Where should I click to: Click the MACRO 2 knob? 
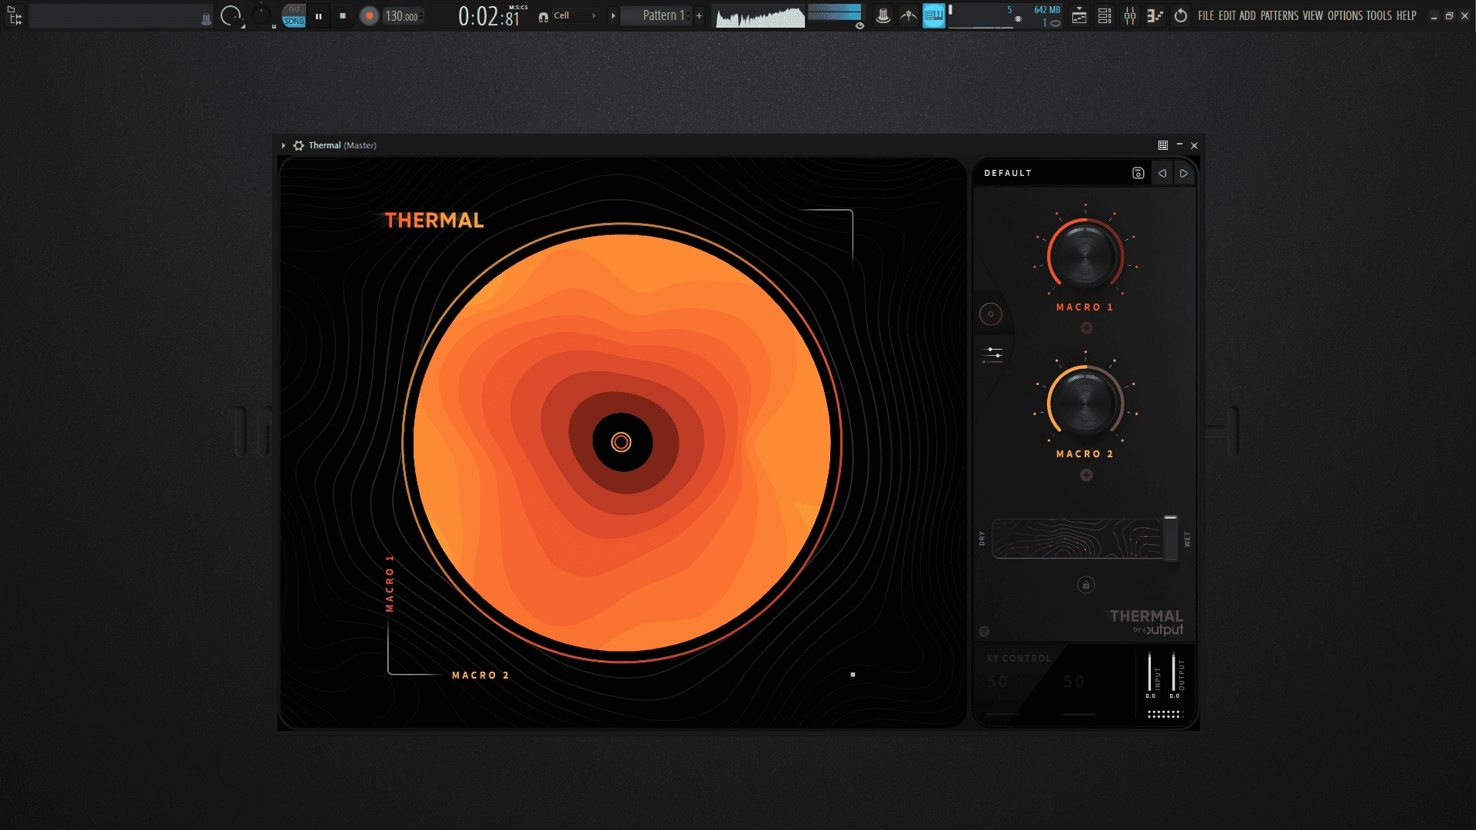click(x=1085, y=403)
